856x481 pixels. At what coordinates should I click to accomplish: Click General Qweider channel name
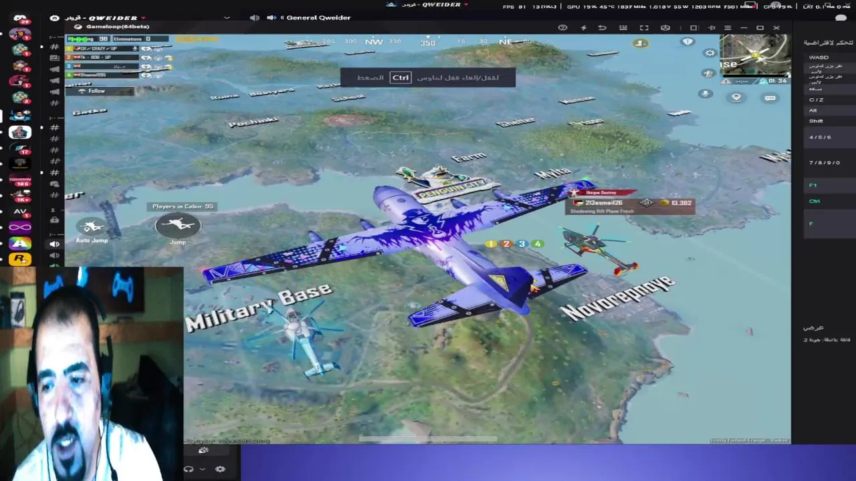318,17
